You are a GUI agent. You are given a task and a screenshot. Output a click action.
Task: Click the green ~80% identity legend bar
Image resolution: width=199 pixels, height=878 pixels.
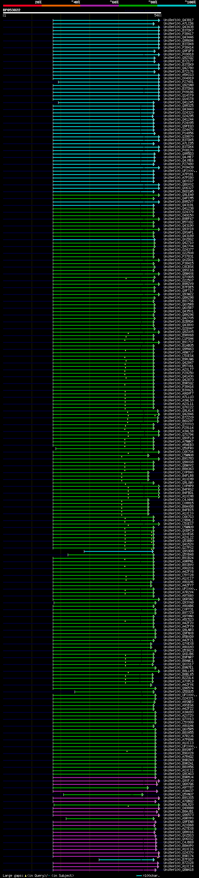click(x=138, y=6)
